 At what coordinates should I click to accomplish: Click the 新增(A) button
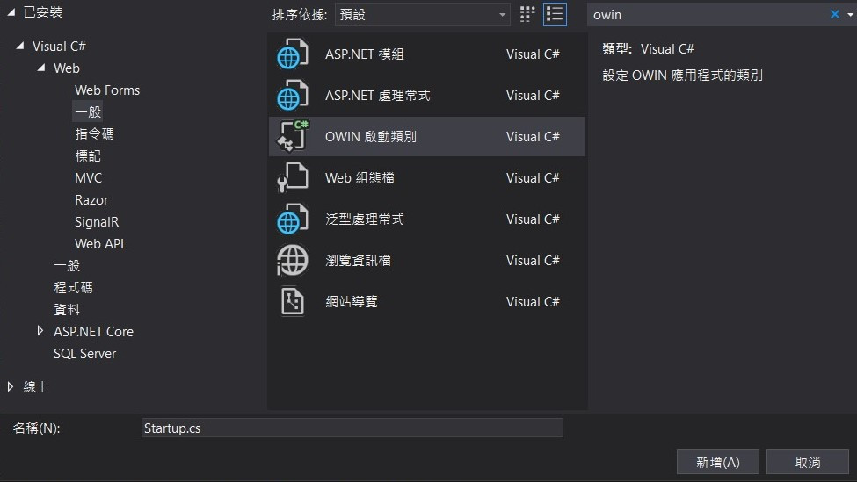pos(717,462)
